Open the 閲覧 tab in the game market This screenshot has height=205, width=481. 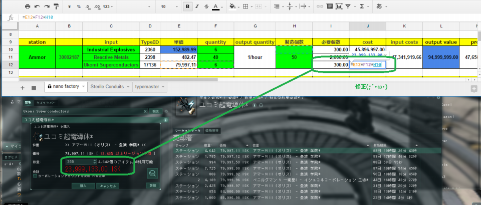tap(28, 103)
